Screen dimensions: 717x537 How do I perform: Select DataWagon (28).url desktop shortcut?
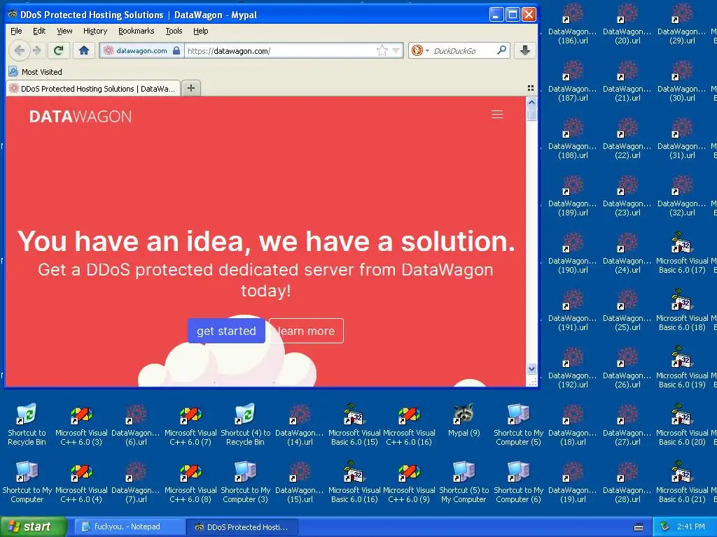click(x=627, y=482)
